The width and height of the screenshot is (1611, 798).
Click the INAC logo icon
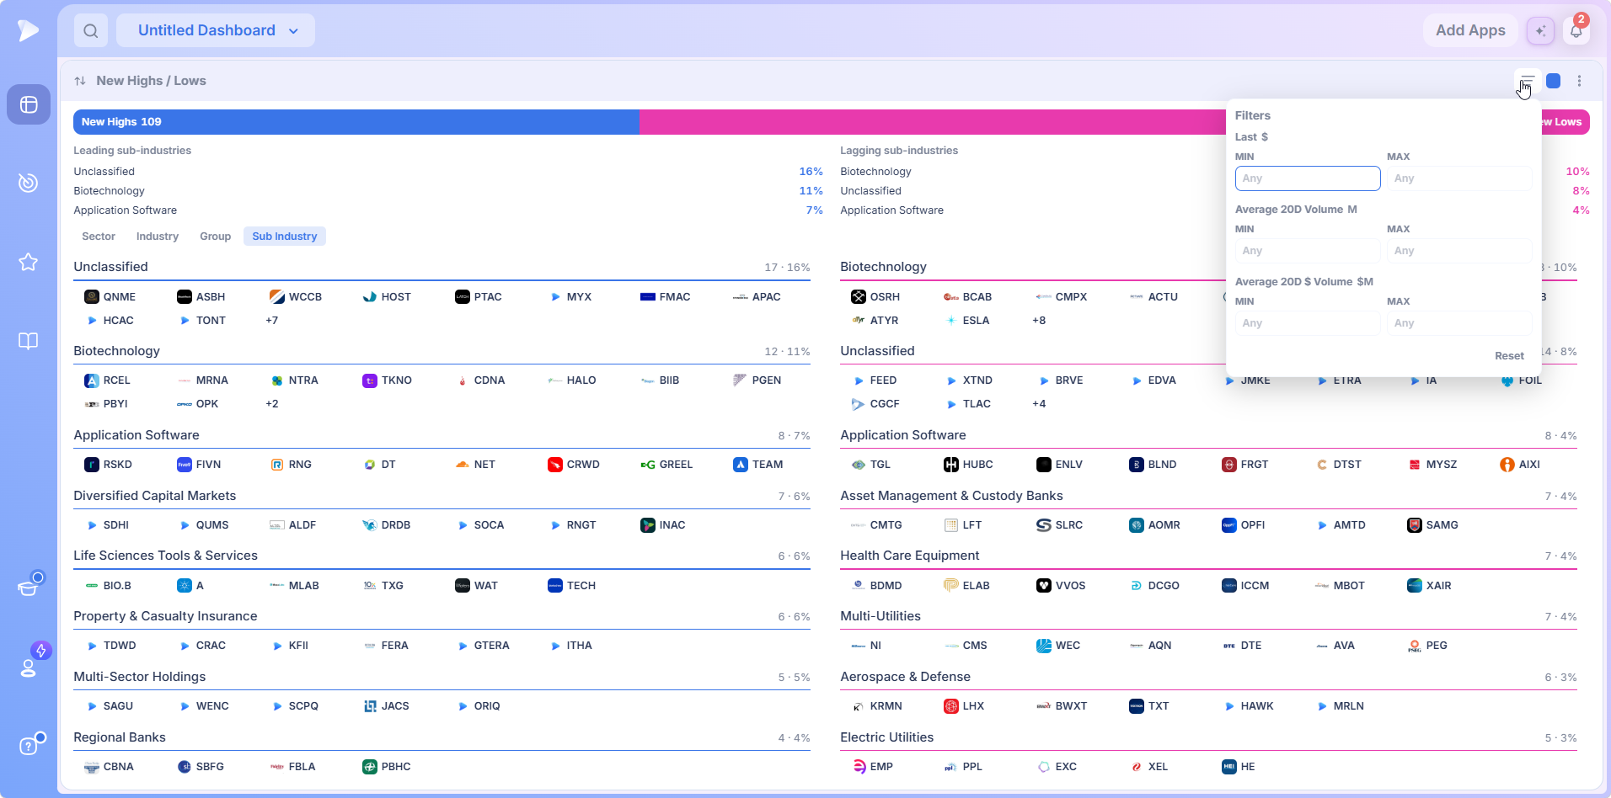(648, 525)
